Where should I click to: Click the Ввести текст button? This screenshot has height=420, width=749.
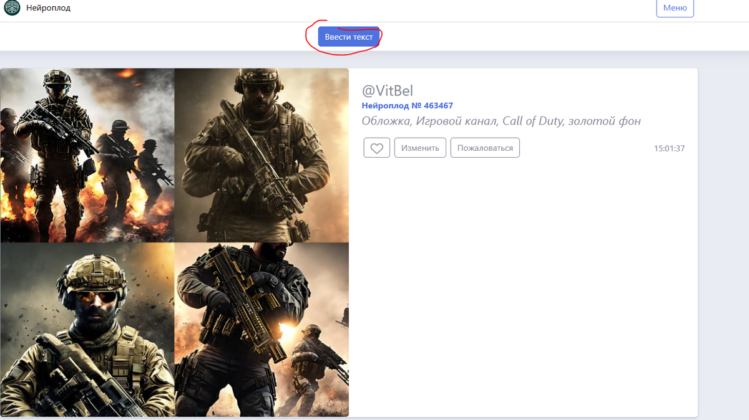[x=348, y=37]
